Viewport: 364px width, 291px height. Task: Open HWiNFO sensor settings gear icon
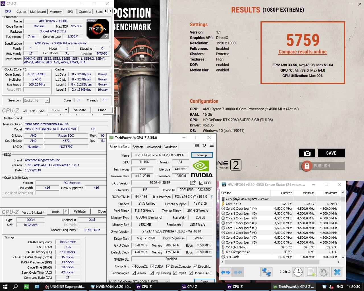324,272
